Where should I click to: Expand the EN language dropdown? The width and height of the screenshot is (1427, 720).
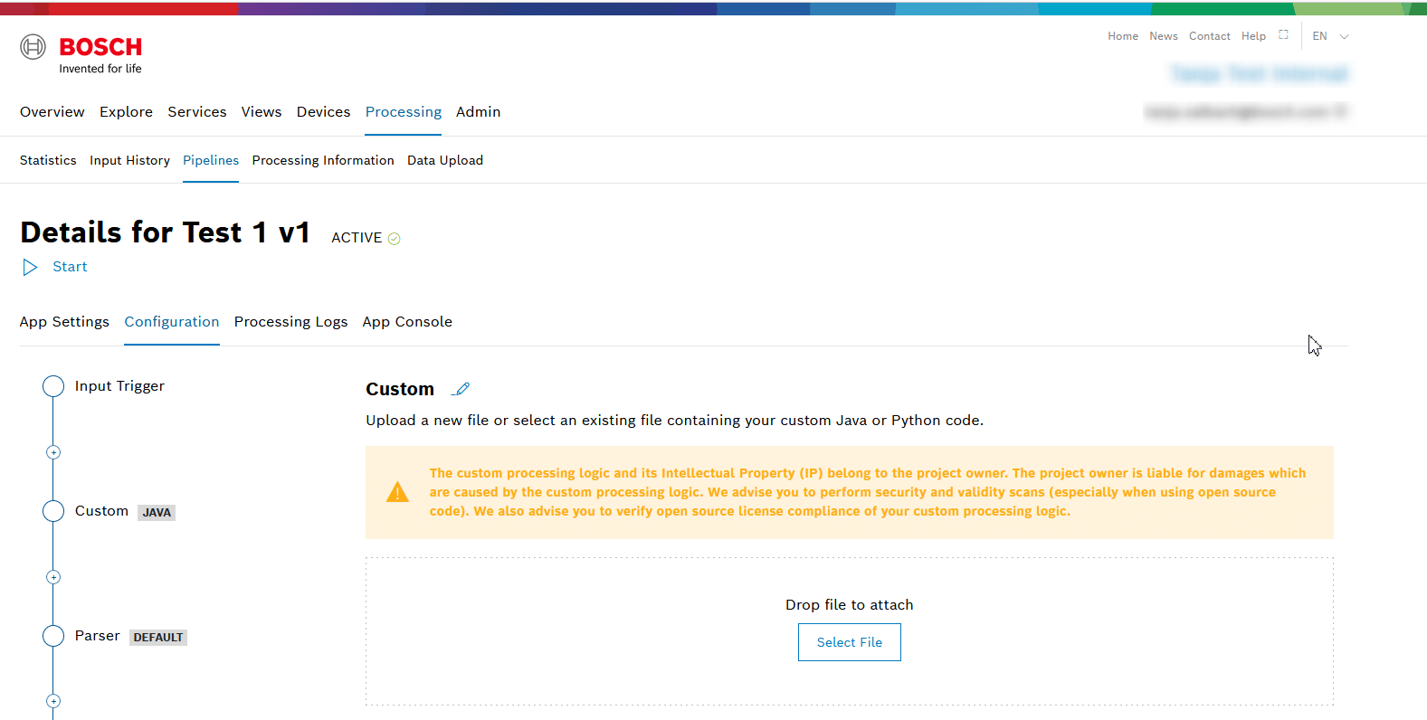coord(1330,36)
